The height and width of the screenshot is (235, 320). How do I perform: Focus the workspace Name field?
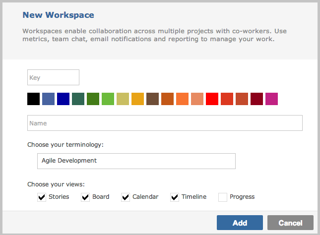point(165,123)
